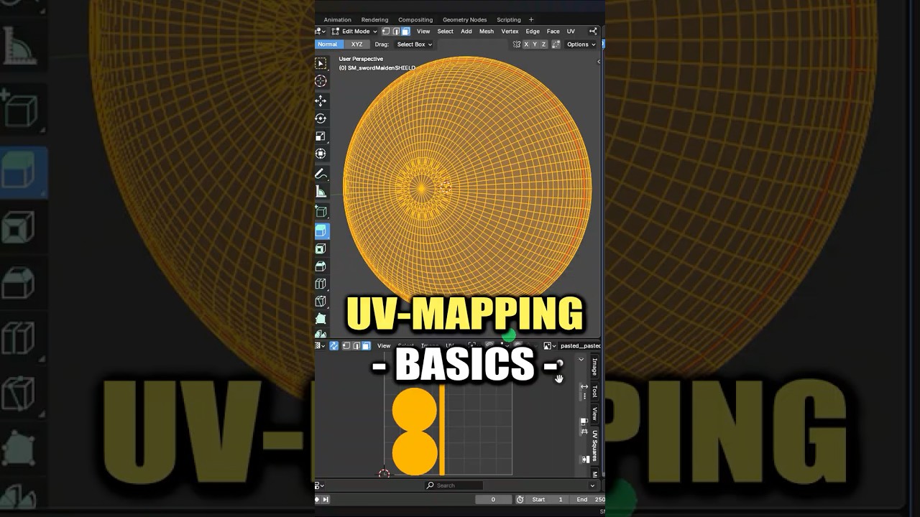Screen dimensions: 920x517
Task: Open the Select Box drag dropdown
Action: tap(415, 45)
